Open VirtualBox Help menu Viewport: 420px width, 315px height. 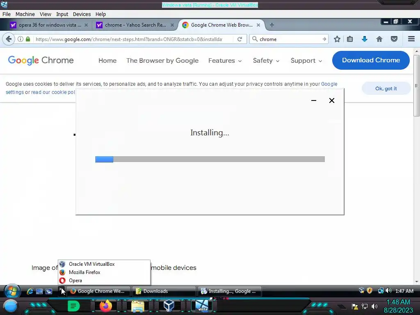[x=100, y=14]
